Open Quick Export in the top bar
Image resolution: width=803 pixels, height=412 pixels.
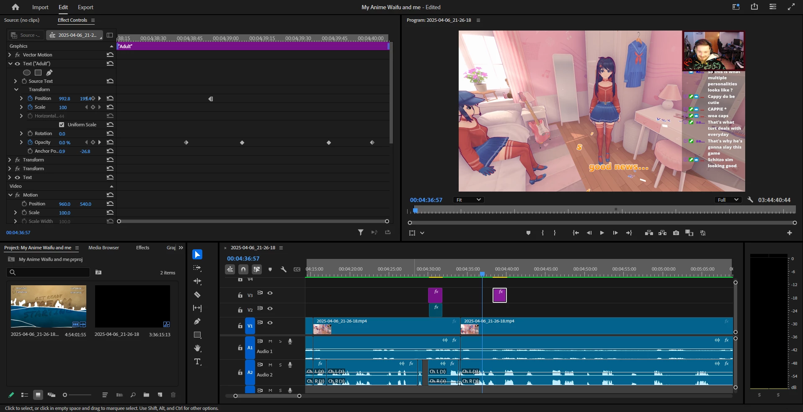pyautogui.click(x=754, y=7)
